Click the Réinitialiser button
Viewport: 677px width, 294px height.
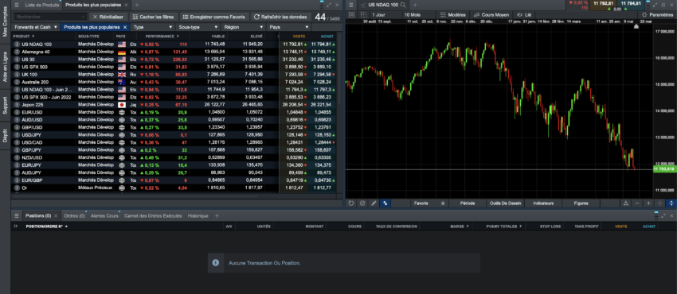108,17
